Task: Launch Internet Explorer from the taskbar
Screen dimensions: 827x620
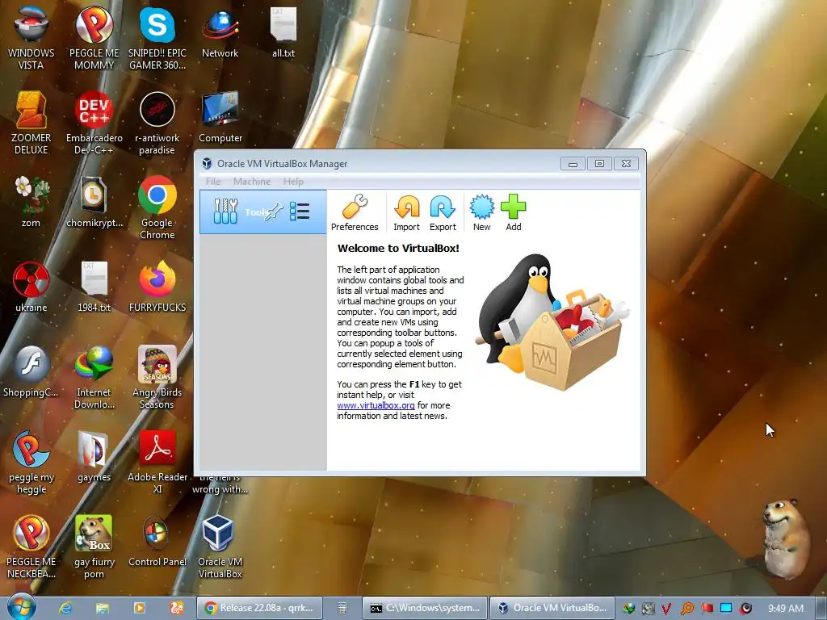Action: (x=65, y=608)
